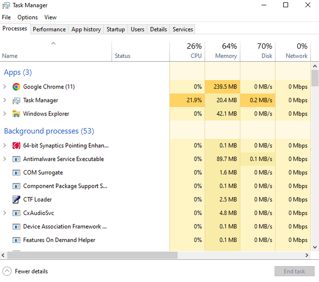Expand the Google Chrome process group
The width and height of the screenshot is (319, 282).
(5, 87)
